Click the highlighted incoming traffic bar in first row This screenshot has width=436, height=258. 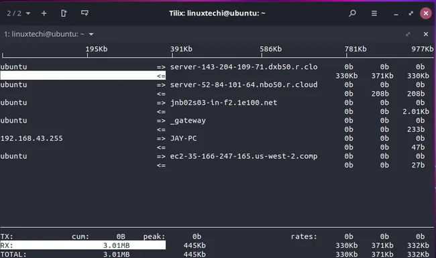point(83,76)
